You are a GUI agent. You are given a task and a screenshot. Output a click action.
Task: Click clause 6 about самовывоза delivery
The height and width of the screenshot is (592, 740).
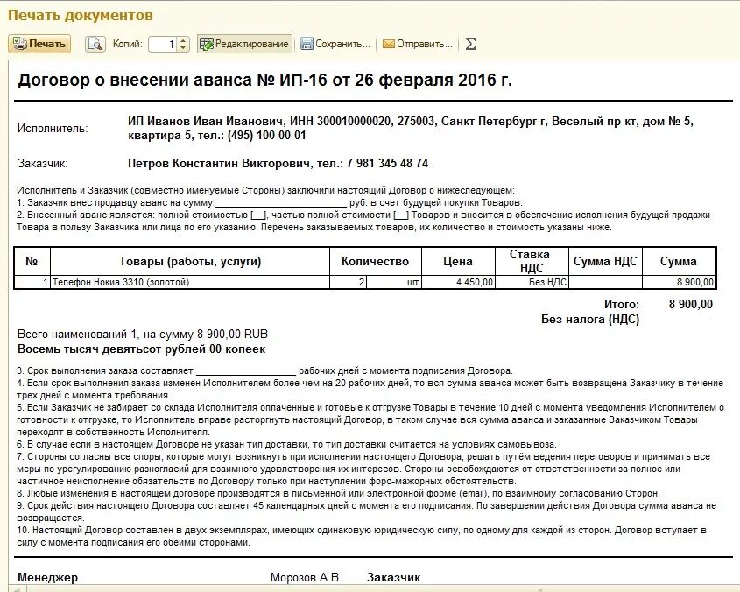coord(287,445)
